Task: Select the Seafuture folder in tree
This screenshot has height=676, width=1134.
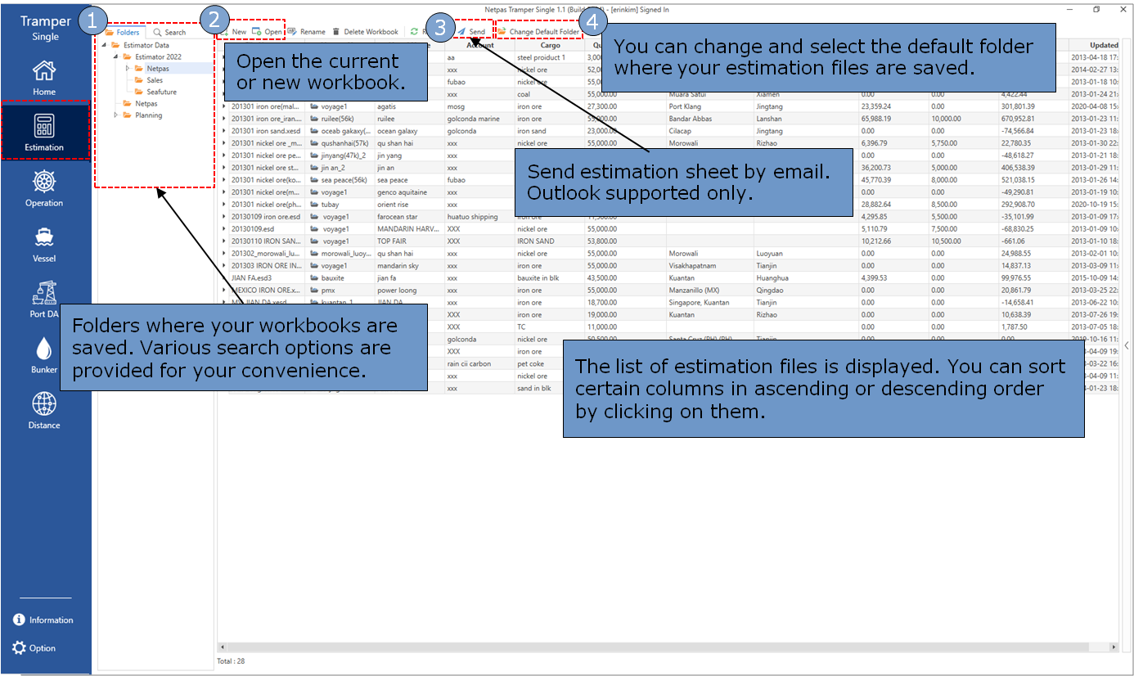Action: (161, 92)
